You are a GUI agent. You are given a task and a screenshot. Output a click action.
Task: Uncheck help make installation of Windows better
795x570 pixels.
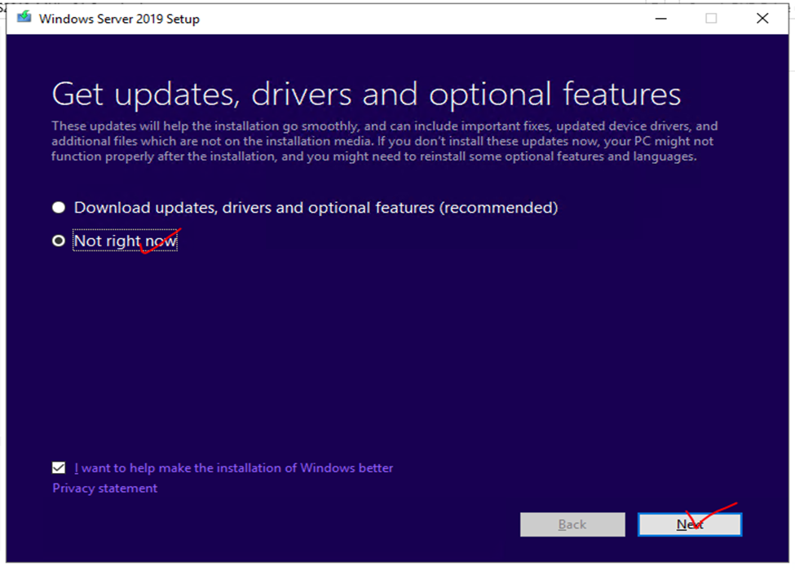coord(59,467)
